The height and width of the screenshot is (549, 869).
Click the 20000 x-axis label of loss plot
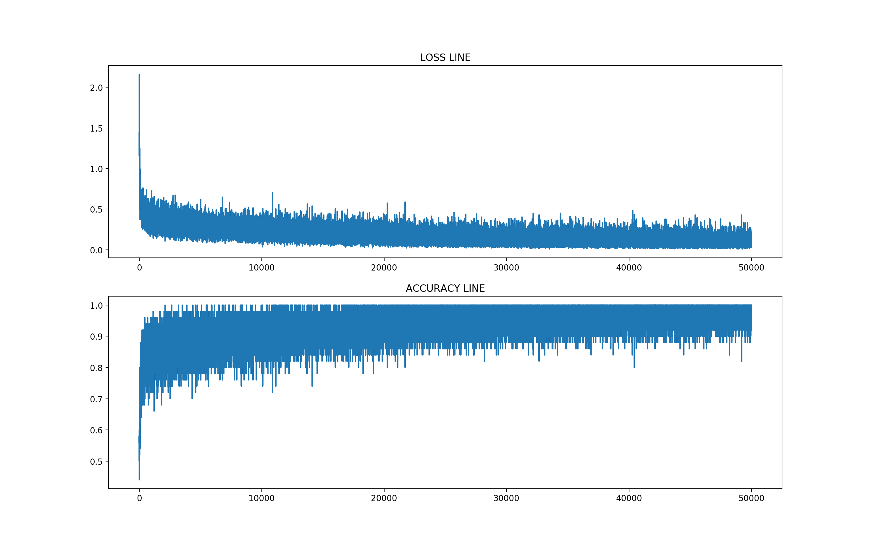pyautogui.click(x=384, y=268)
